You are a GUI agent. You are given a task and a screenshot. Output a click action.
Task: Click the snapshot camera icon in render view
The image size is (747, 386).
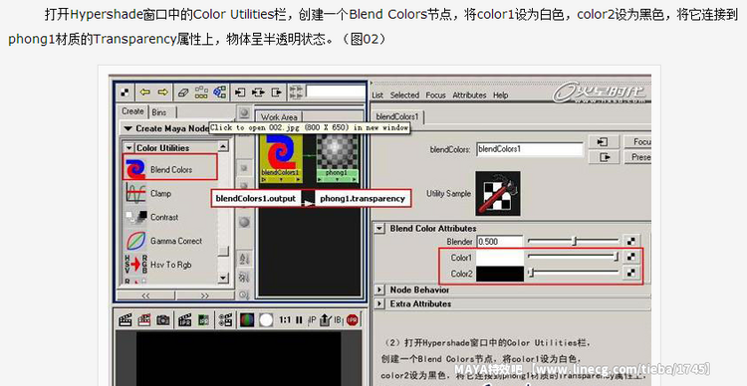[x=163, y=320]
